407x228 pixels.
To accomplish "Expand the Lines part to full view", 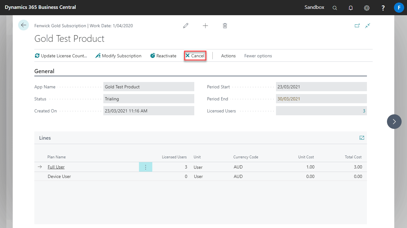I will click(x=362, y=138).
